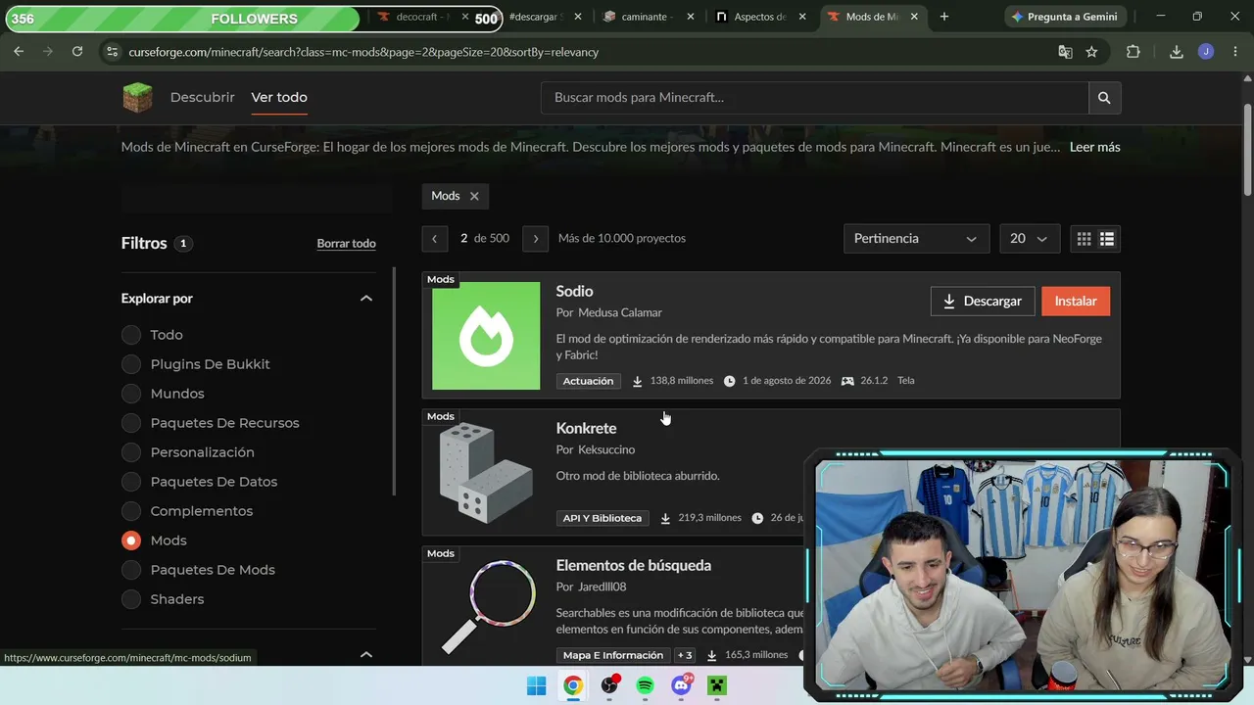Expand the +3 categories badge
Viewport: 1254px width, 705px height.
[685, 655]
